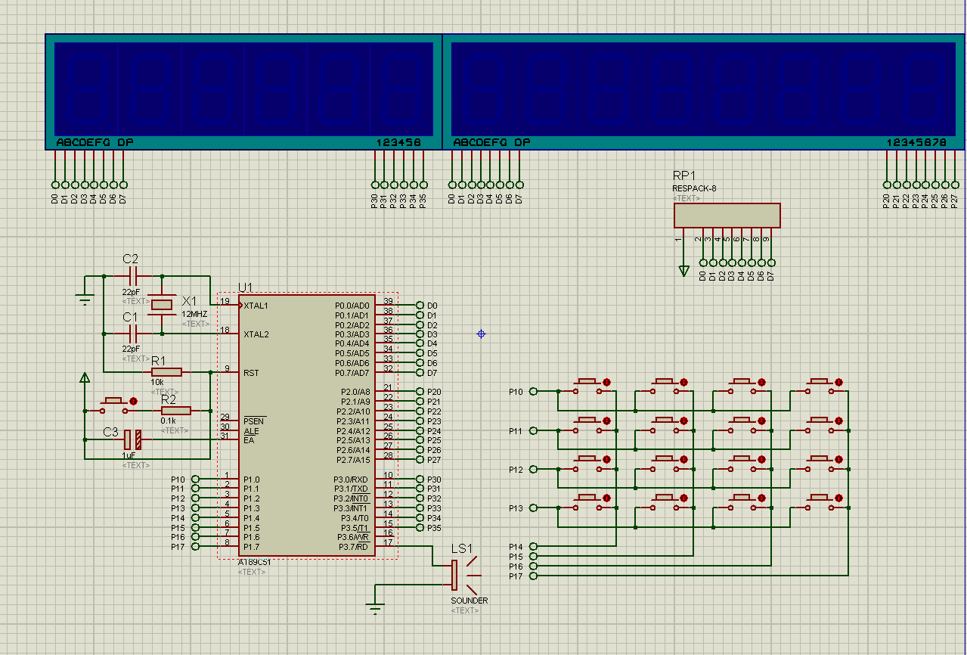Select the 0.1k resistor R2
The width and height of the screenshot is (967, 655).
[176, 410]
